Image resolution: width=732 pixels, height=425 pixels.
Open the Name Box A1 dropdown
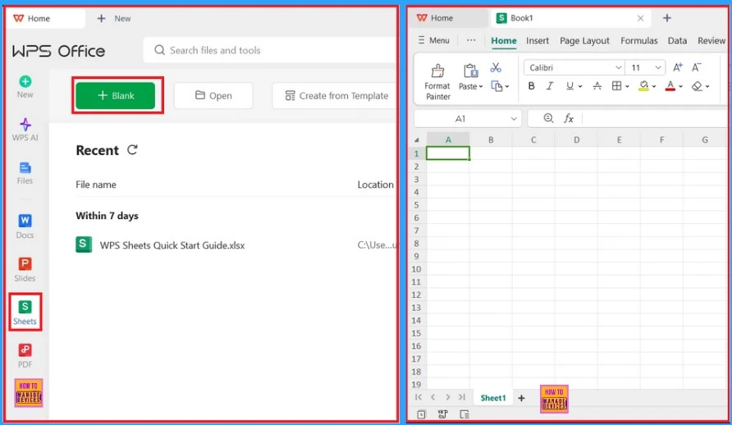click(x=514, y=119)
